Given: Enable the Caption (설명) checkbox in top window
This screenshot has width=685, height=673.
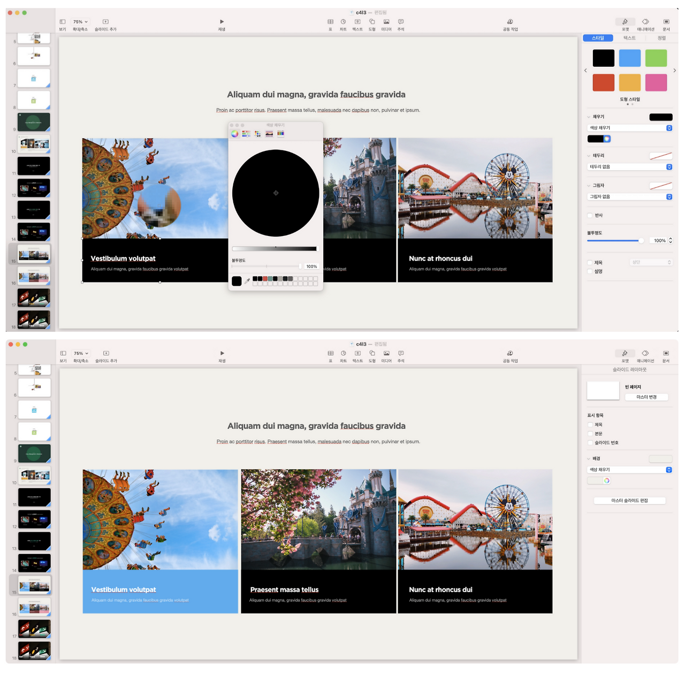Looking at the screenshot, I should [x=590, y=271].
